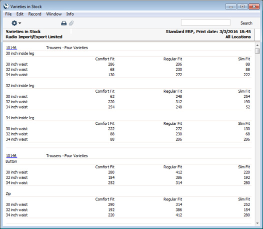
Task: Click the printer icon
Action: tap(63, 23)
